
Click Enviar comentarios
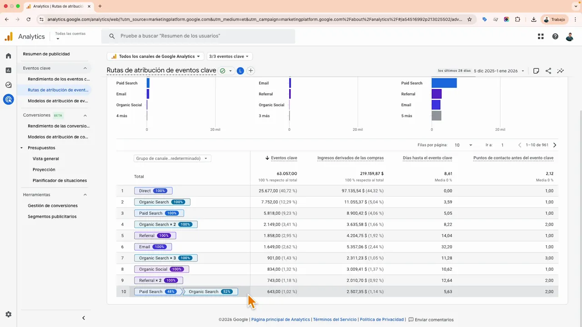pos(431,320)
